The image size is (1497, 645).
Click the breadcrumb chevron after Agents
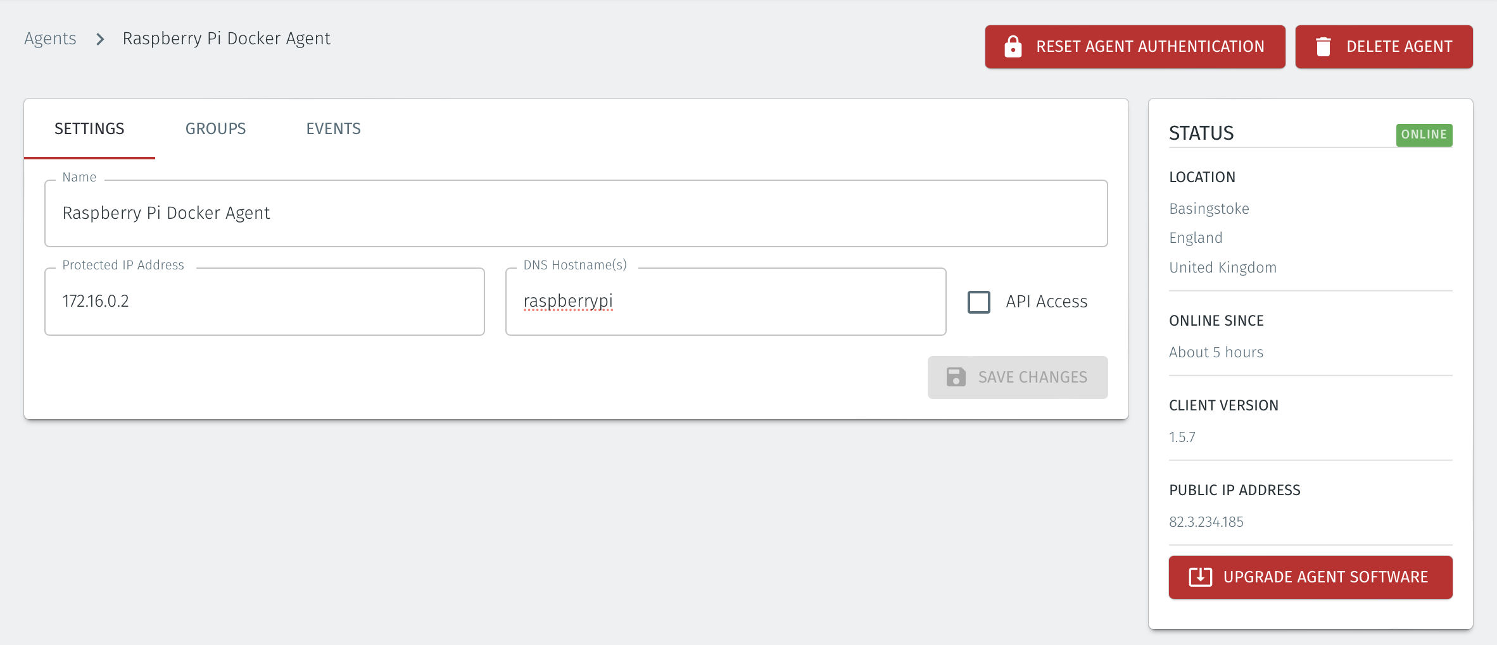point(99,39)
